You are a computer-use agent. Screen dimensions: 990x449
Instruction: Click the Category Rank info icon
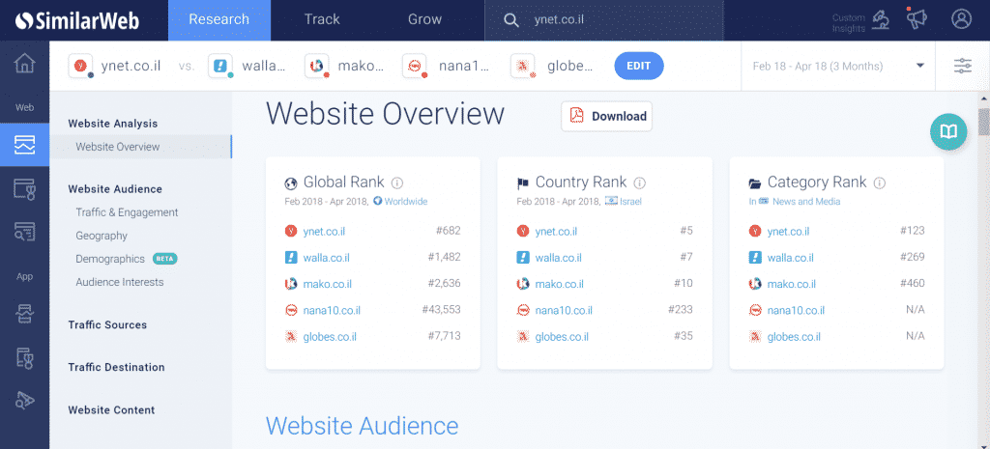point(880,182)
